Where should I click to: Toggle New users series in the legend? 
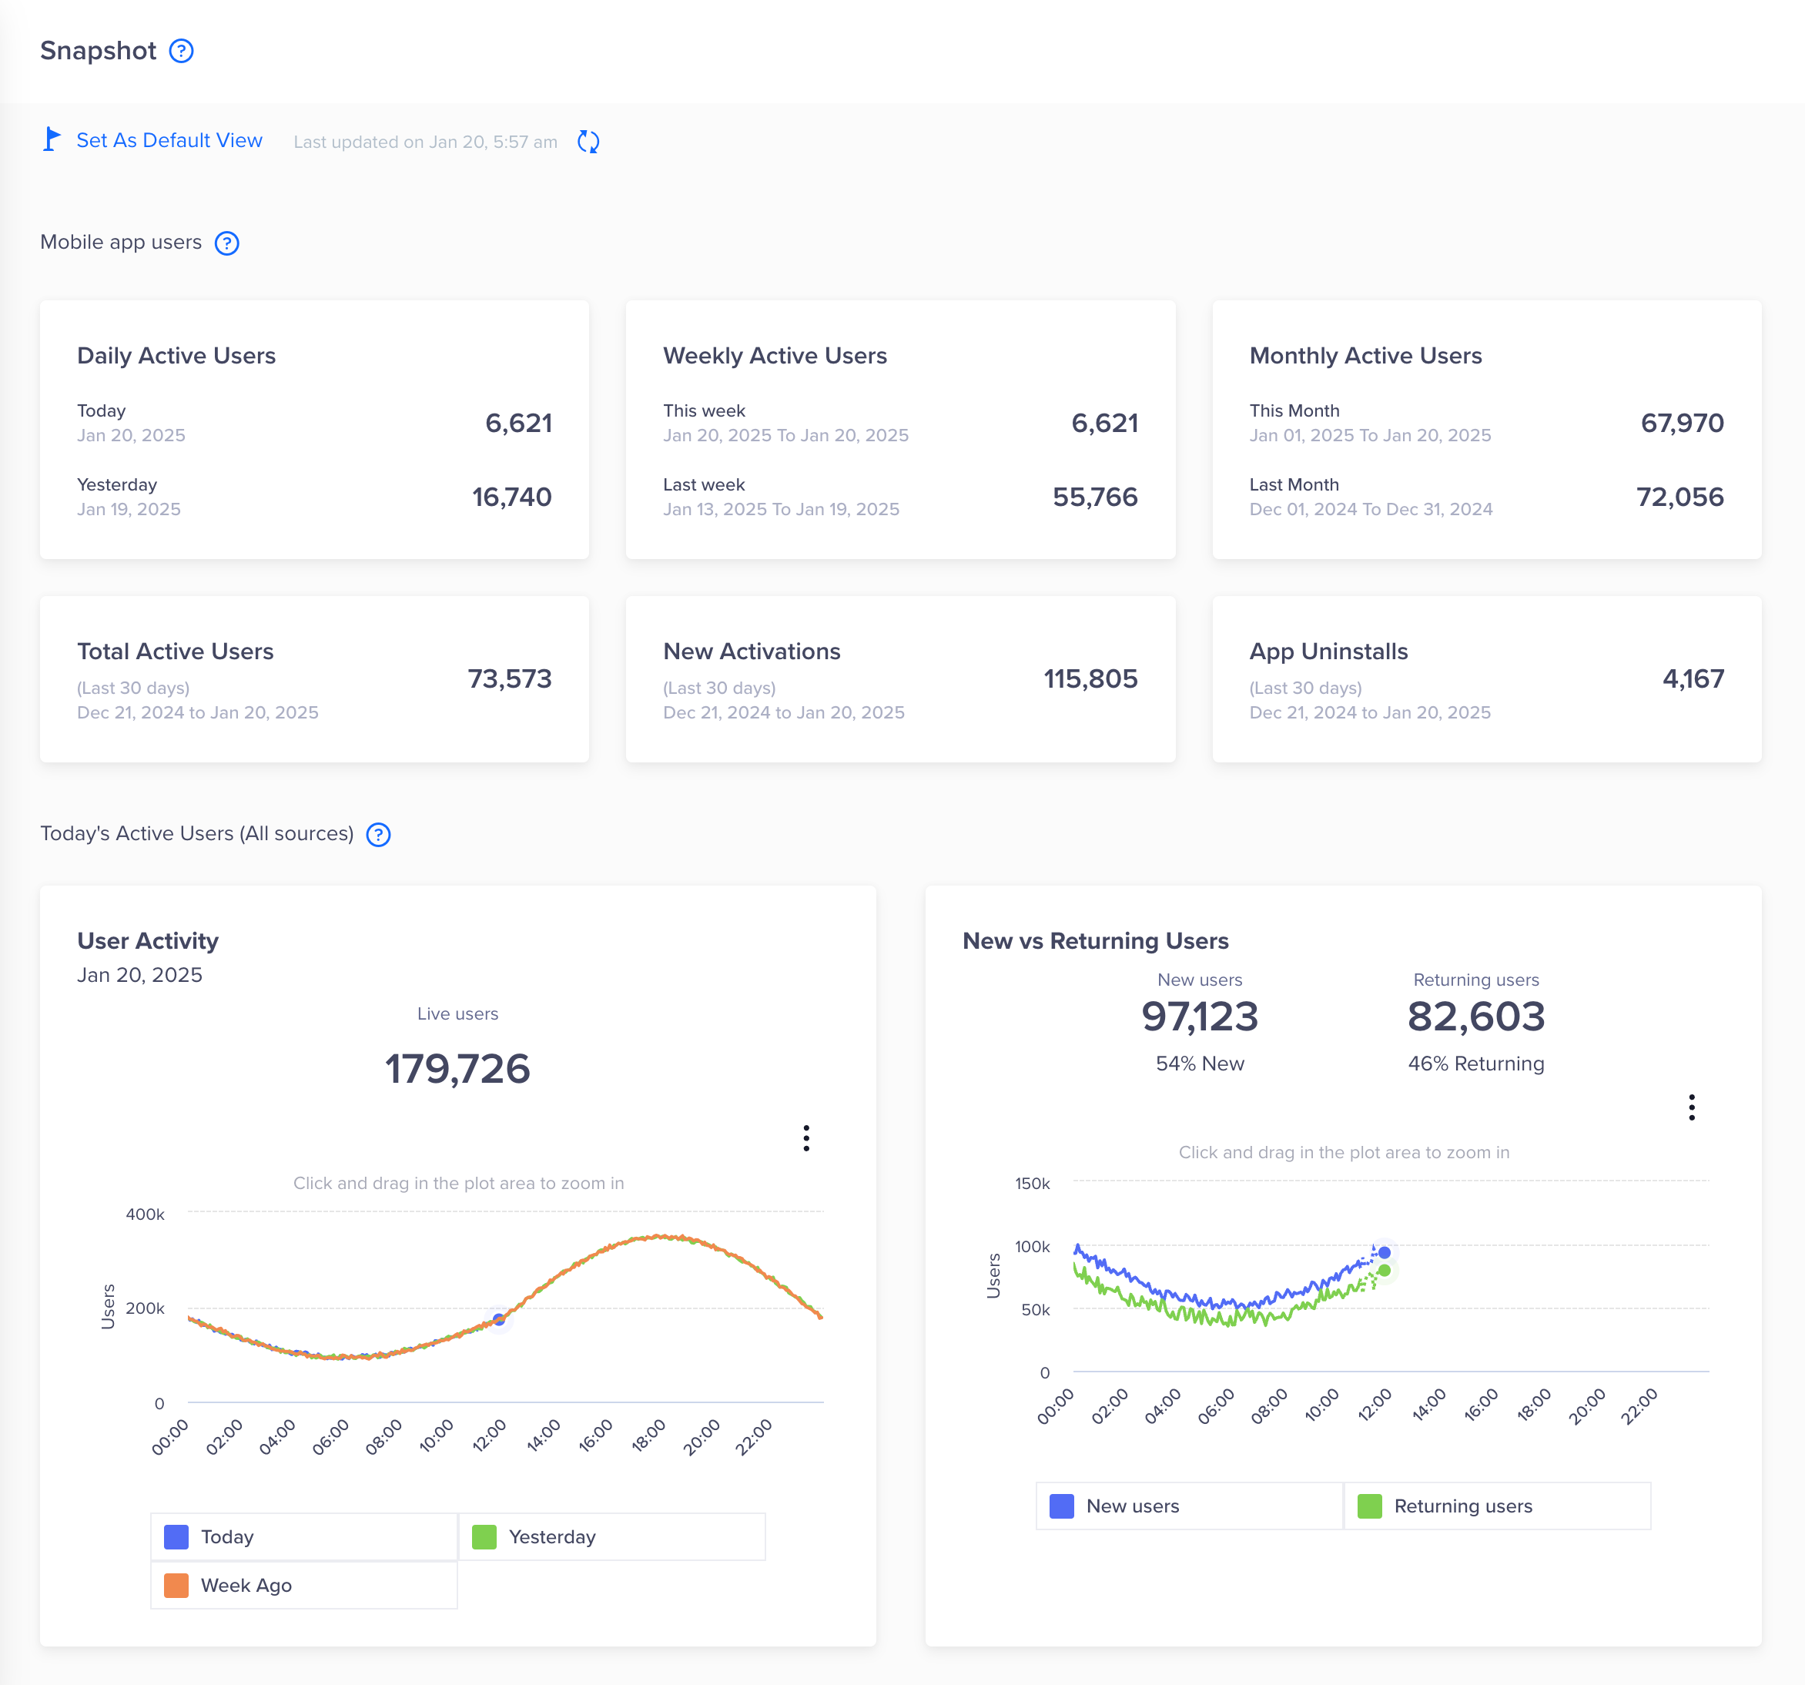(1190, 1506)
